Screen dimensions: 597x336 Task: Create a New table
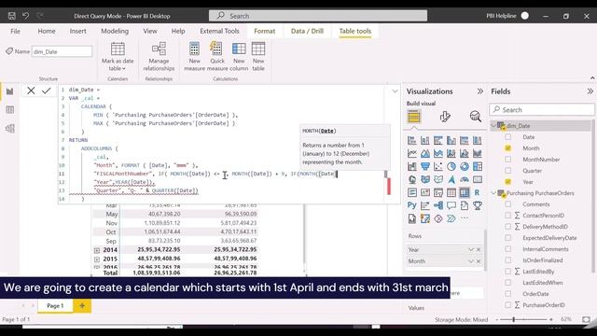click(258, 57)
